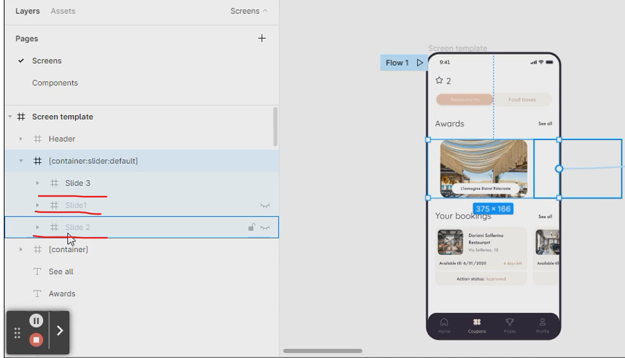Click the restaurant slide image

(x=484, y=168)
